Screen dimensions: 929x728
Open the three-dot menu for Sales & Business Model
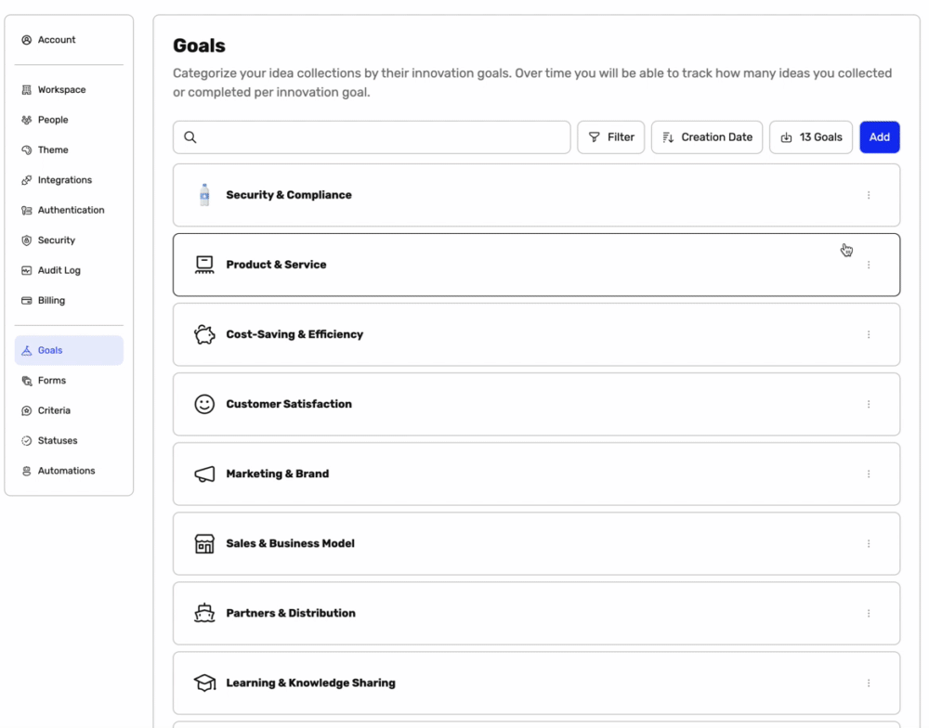point(869,544)
